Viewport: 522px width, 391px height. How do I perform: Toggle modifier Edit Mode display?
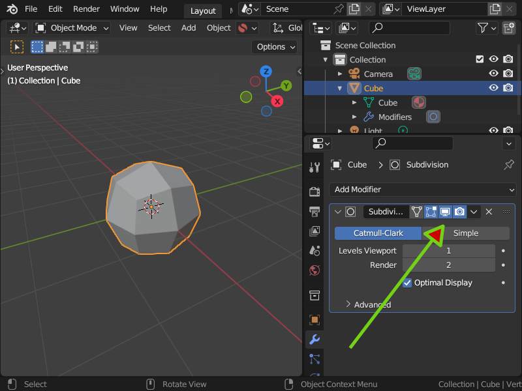pos(431,212)
